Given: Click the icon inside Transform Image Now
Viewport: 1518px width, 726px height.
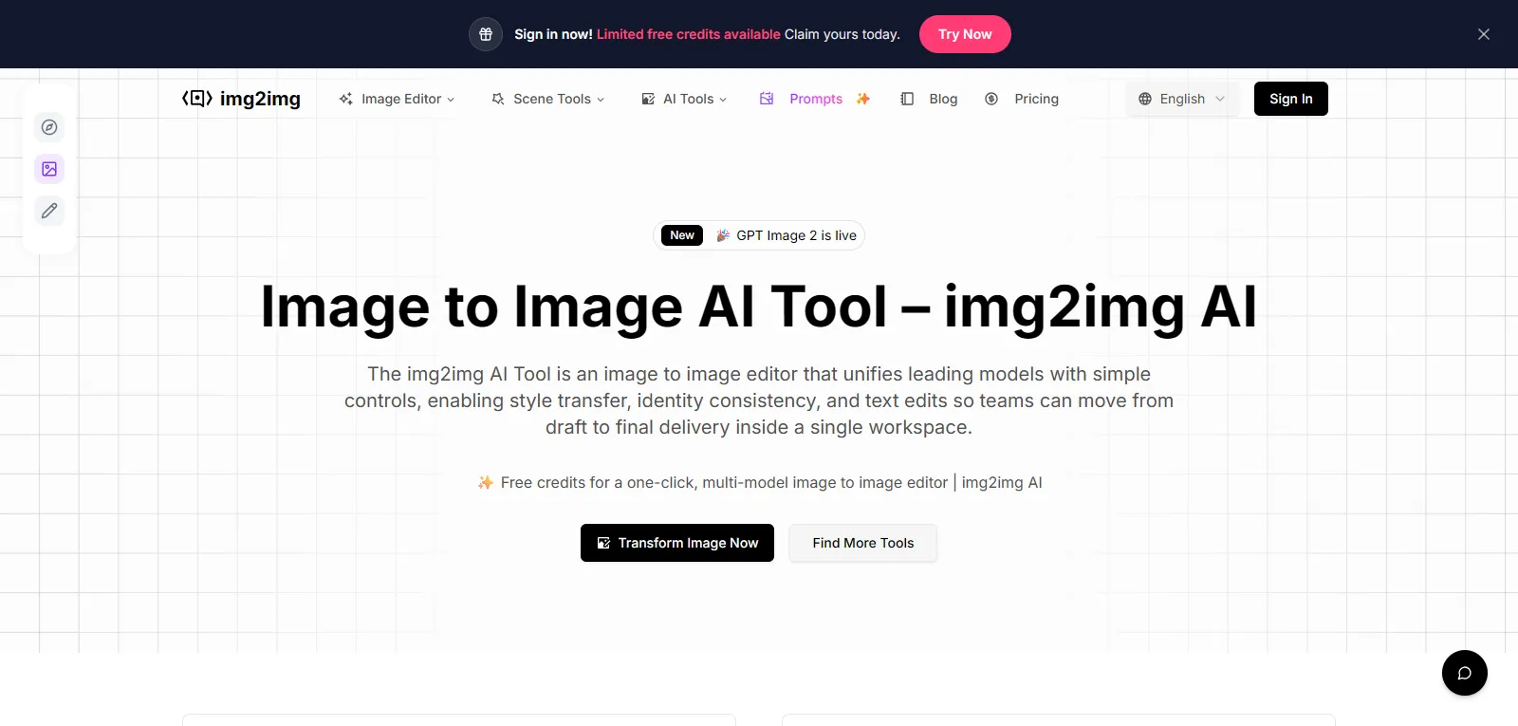Looking at the screenshot, I should [x=603, y=543].
